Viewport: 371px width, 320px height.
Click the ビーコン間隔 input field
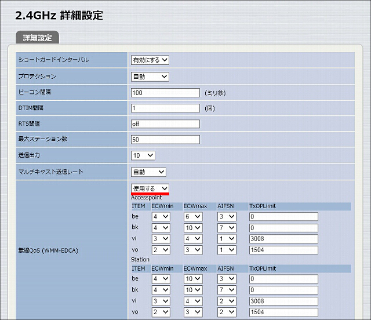click(165, 93)
